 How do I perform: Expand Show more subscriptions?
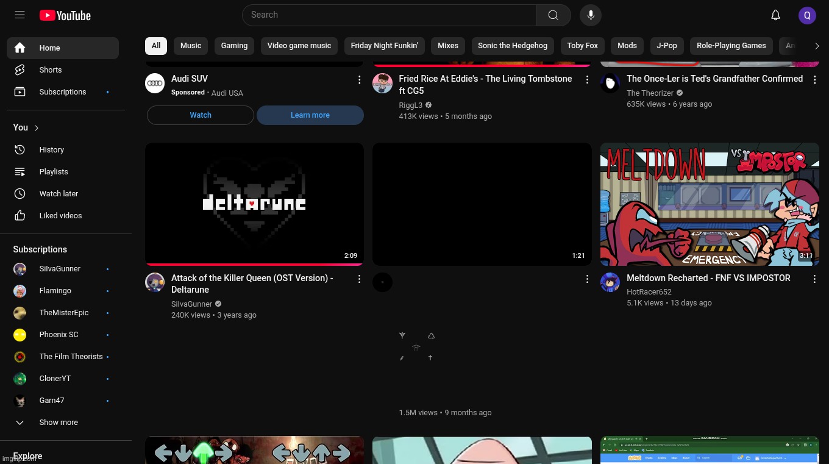point(63,423)
